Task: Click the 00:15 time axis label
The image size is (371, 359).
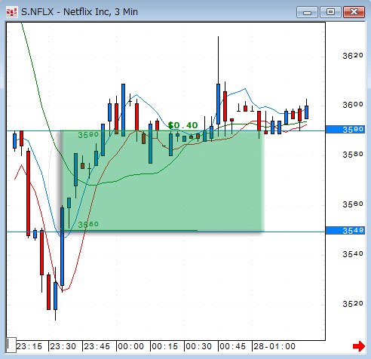Action: 165,346
